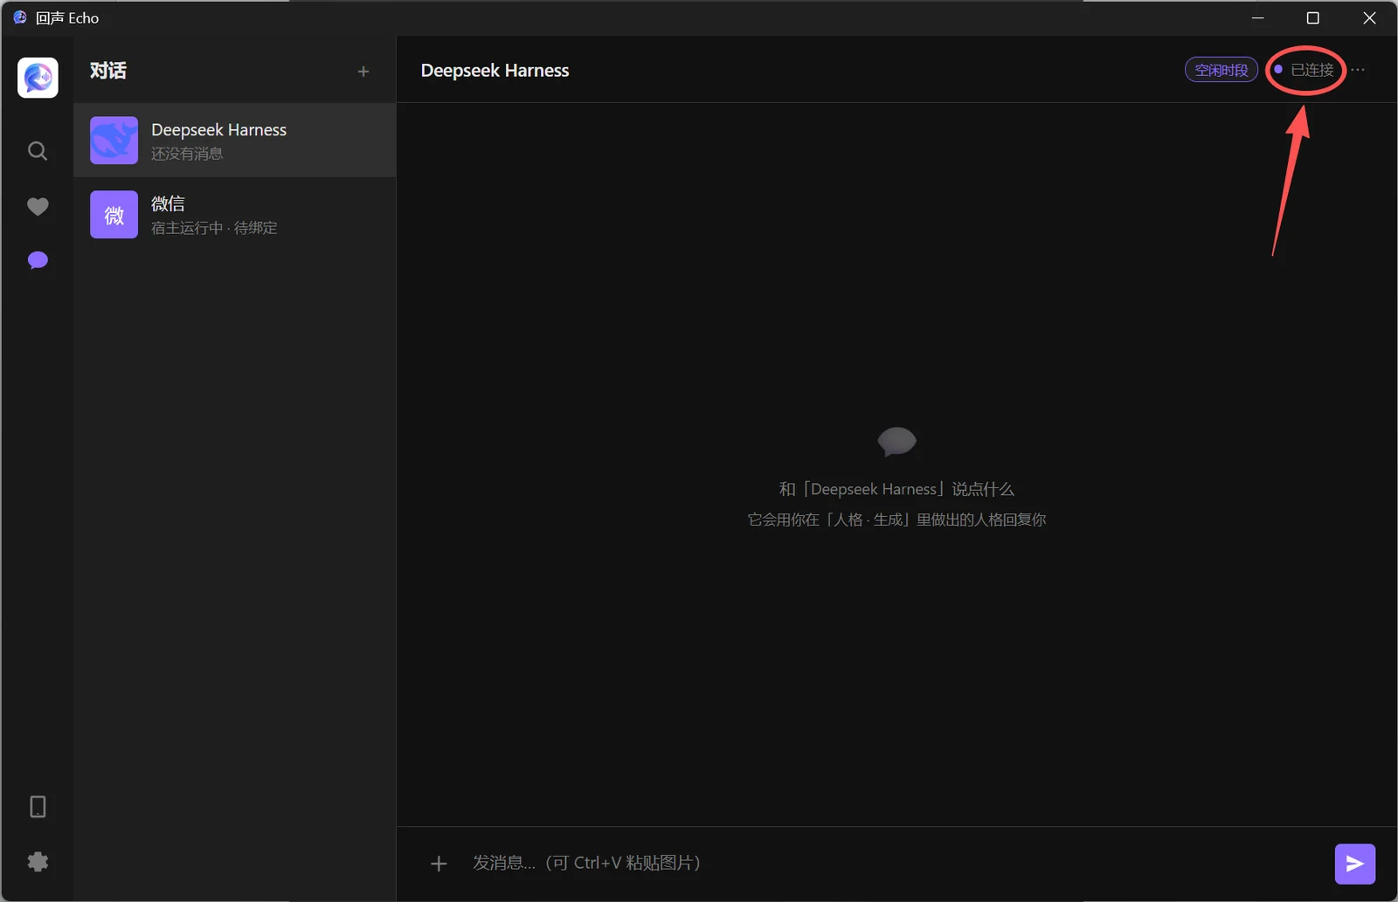Click the 已连接 connection status

coord(1305,70)
